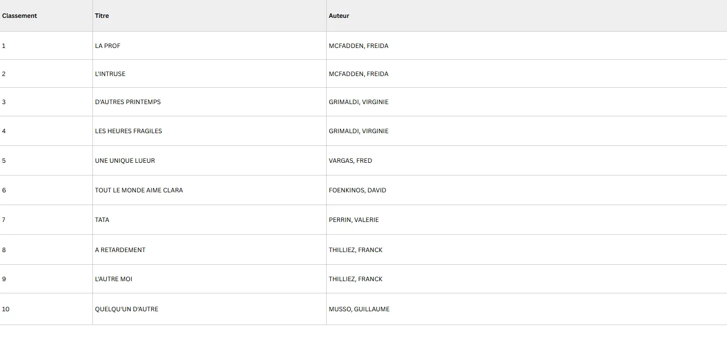Image resolution: width=727 pixels, height=348 pixels.
Task: Select the L'INTRUSE title cell
Action: pyautogui.click(x=209, y=74)
